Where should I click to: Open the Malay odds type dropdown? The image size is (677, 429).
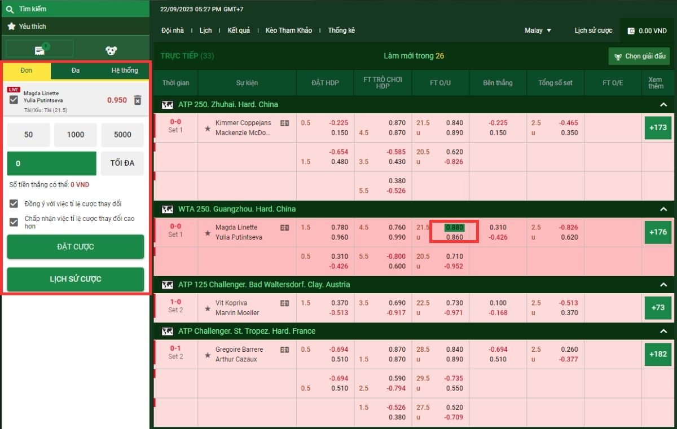(x=538, y=30)
